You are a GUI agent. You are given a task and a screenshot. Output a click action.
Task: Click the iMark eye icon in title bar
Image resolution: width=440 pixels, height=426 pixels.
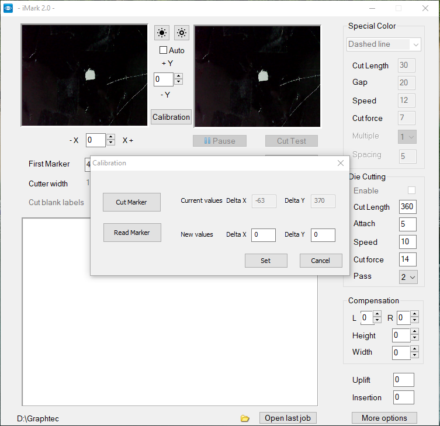tap(8, 8)
